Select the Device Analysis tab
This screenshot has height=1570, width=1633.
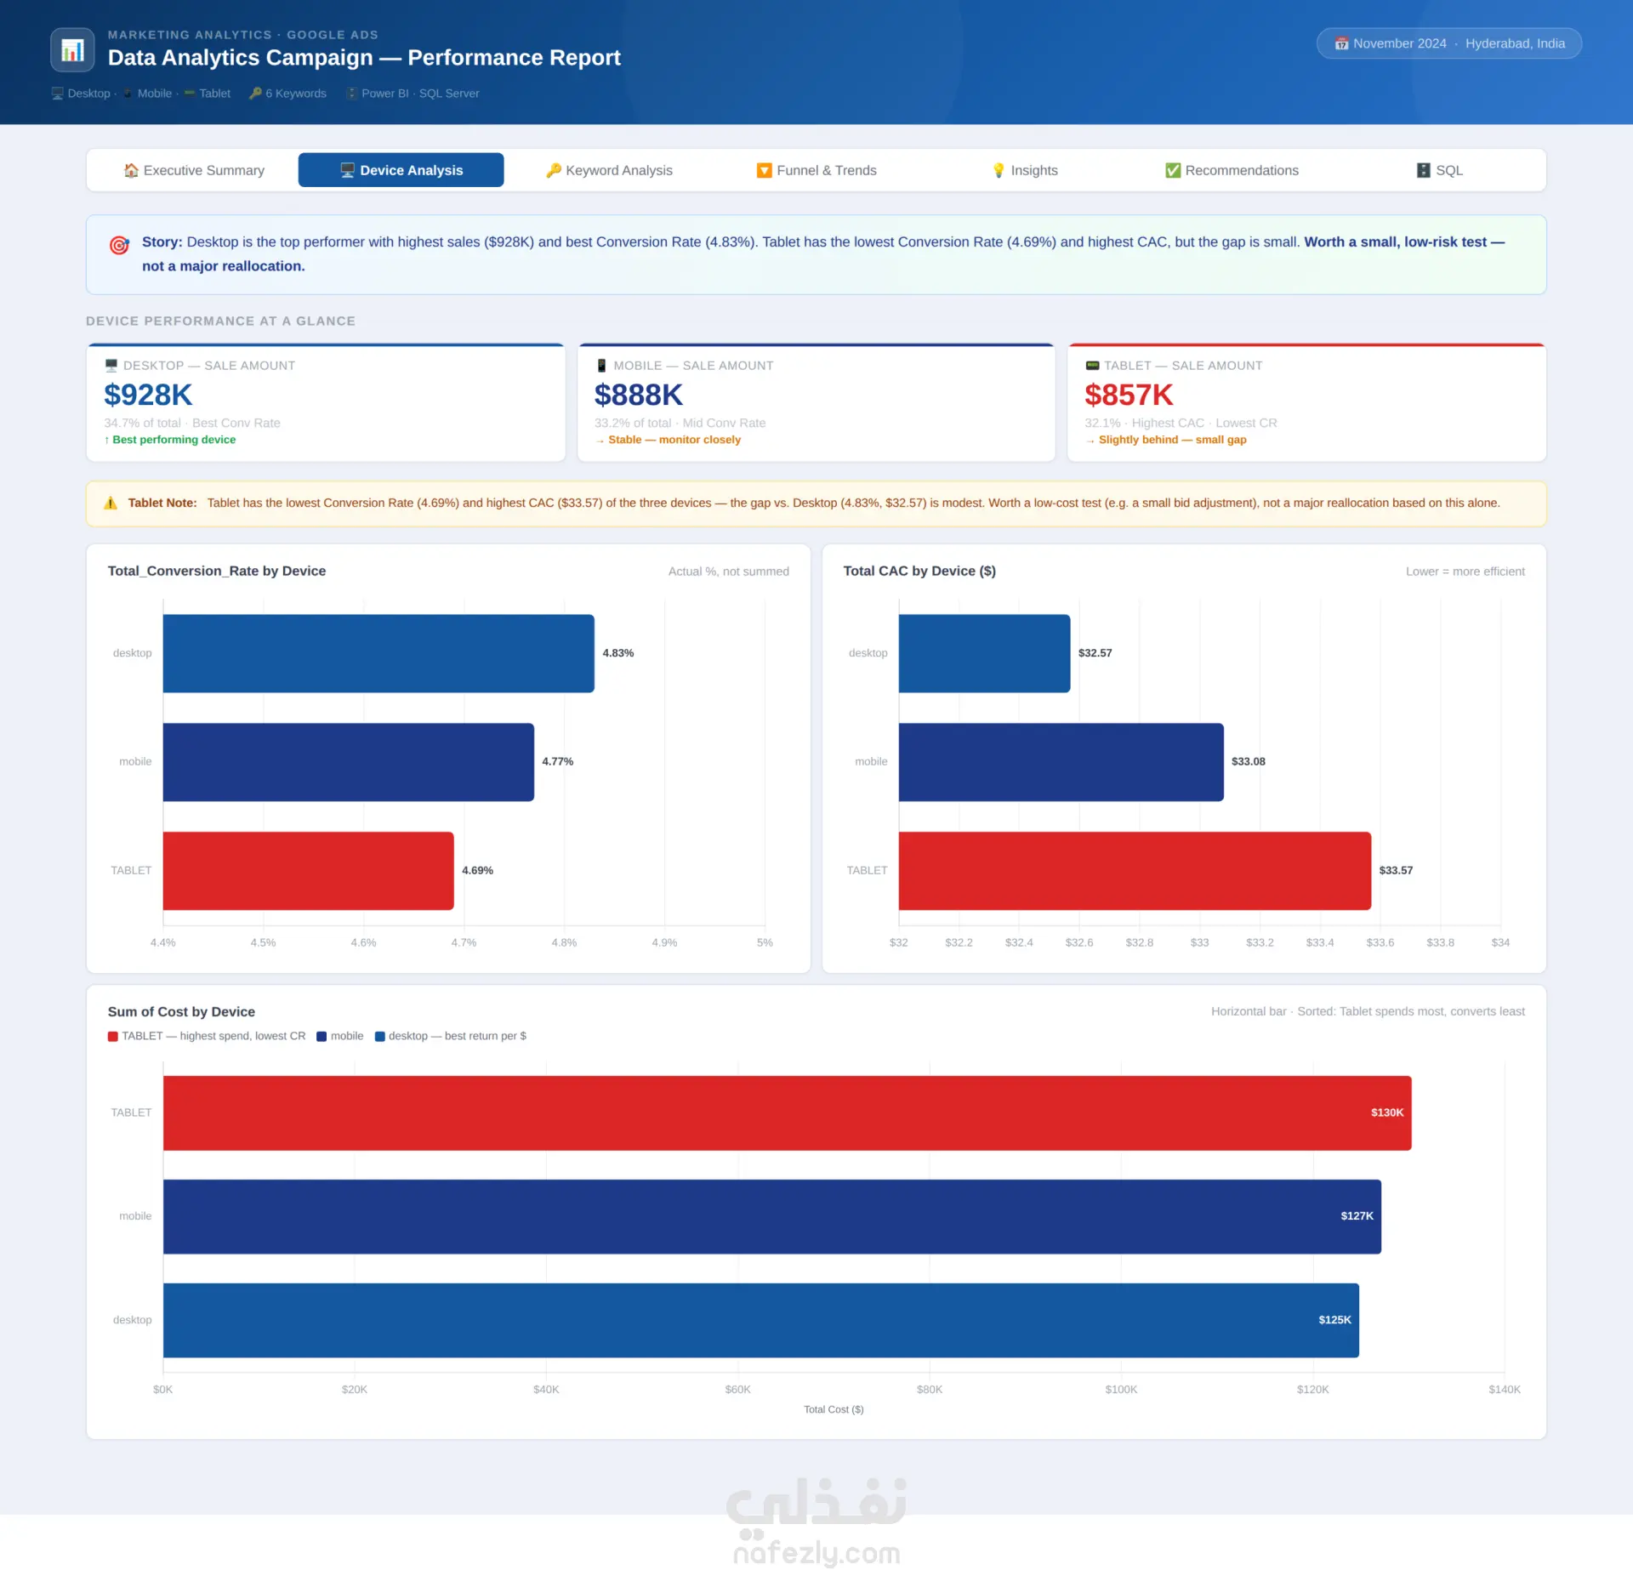[401, 170]
